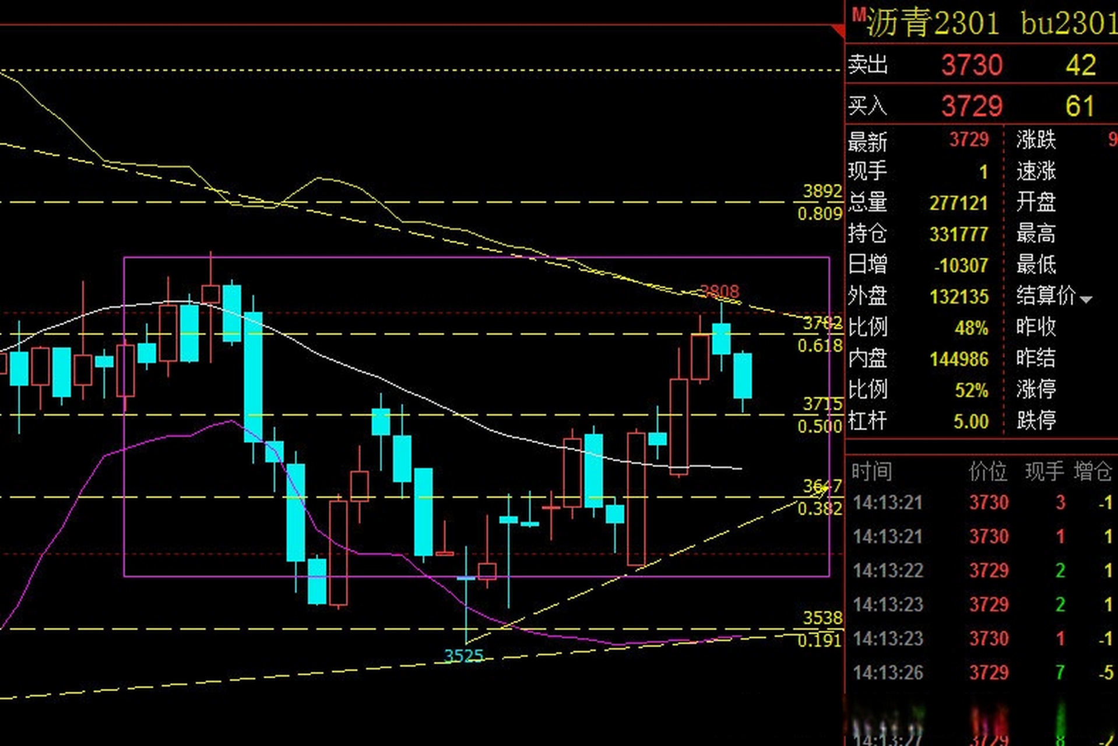Select the 0.809 Fibonacci level label

[820, 214]
